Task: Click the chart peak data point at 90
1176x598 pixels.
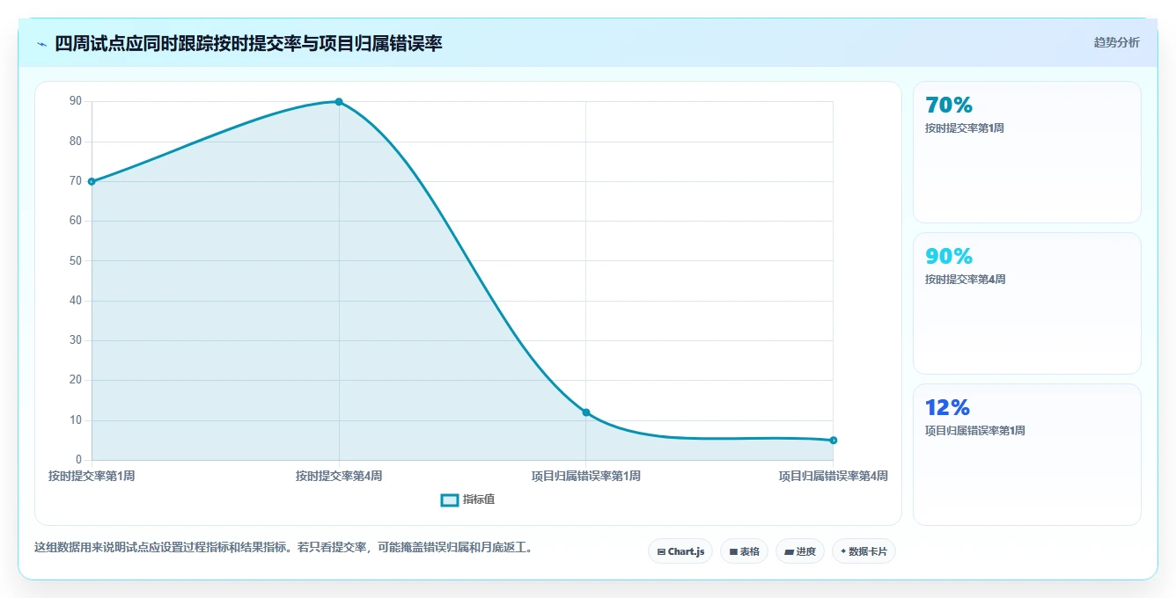Action: [339, 102]
